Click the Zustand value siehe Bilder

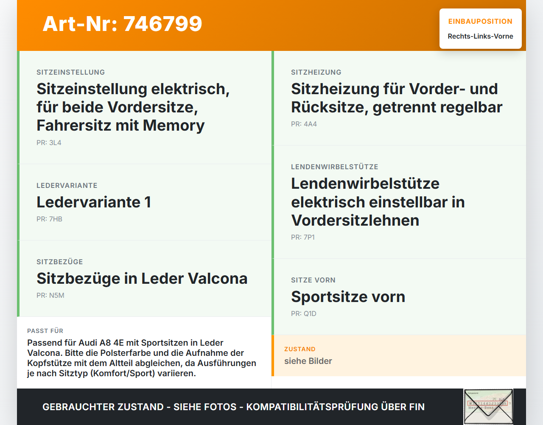tap(308, 361)
